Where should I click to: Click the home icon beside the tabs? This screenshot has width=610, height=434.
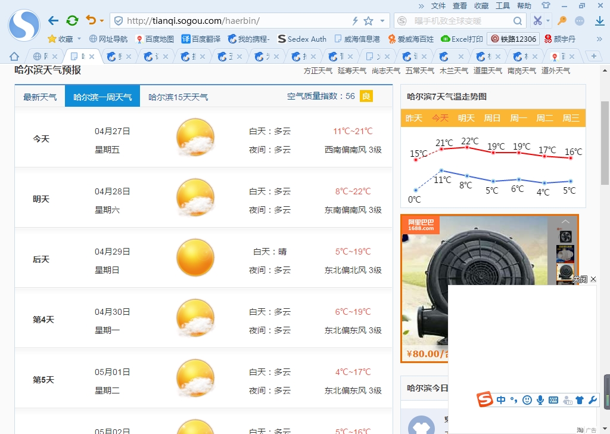point(14,57)
